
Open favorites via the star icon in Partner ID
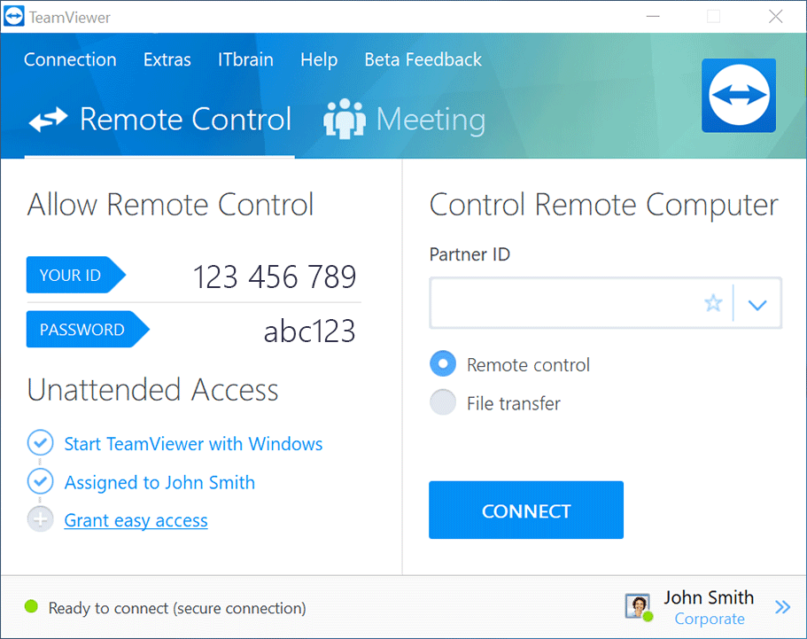713,303
